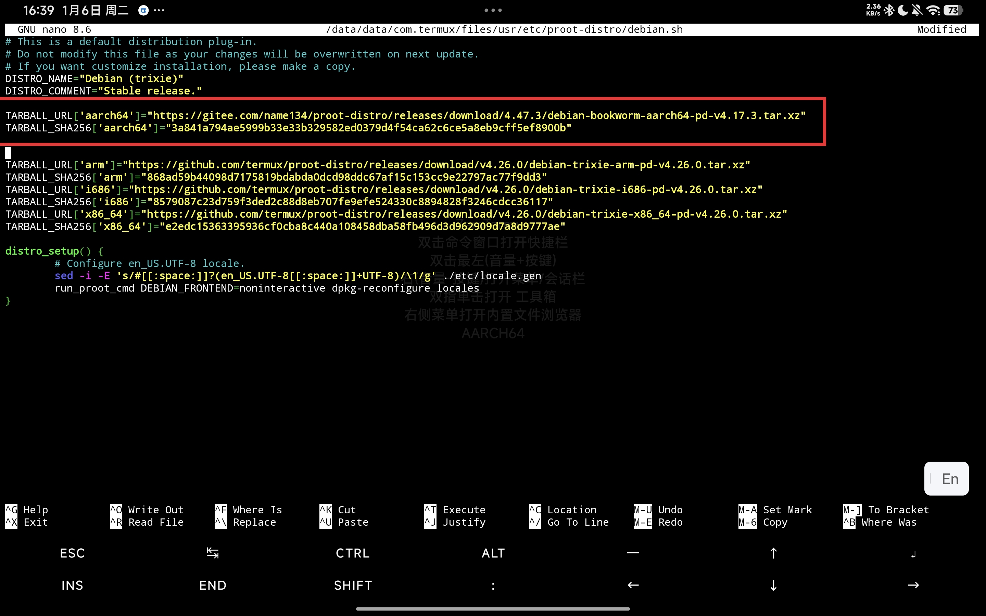Toggle the CTRL modifier key
The height and width of the screenshot is (616, 986).
click(352, 553)
